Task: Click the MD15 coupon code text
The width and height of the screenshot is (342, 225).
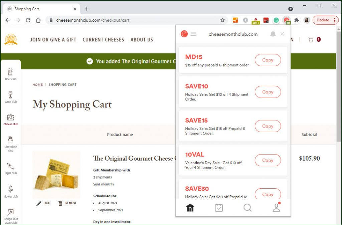Action: [x=194, y=57]
